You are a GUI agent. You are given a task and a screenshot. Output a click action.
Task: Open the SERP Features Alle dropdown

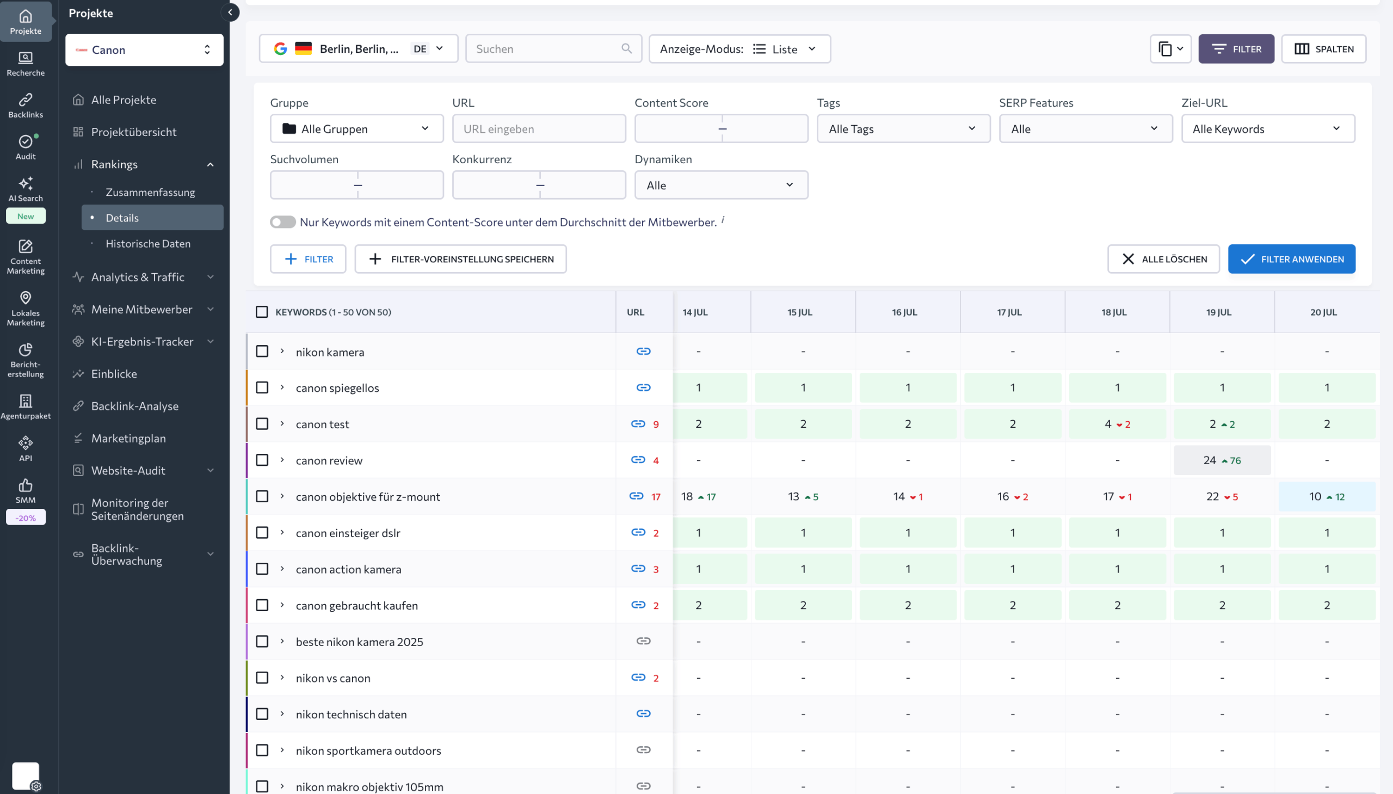click(1086, 128)
